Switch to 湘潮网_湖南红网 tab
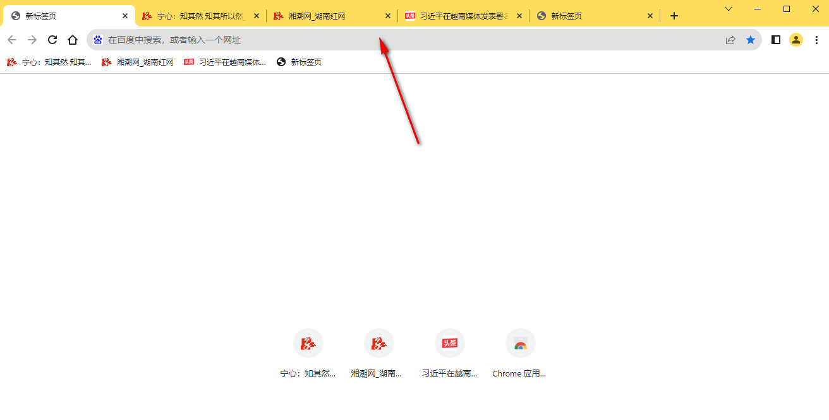Viewport: 829px width, 420px height. click(x=332, y=16)
